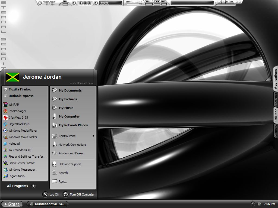Toggle the EQ panel button
Viewport: 278px width, 208px height.
tap(227, 2)
